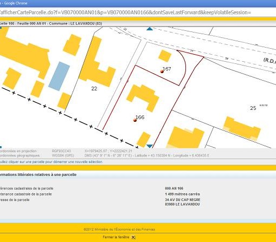Click the blue building shape on map
This screenshot has width=276, height=242.
tap(59, 76)
